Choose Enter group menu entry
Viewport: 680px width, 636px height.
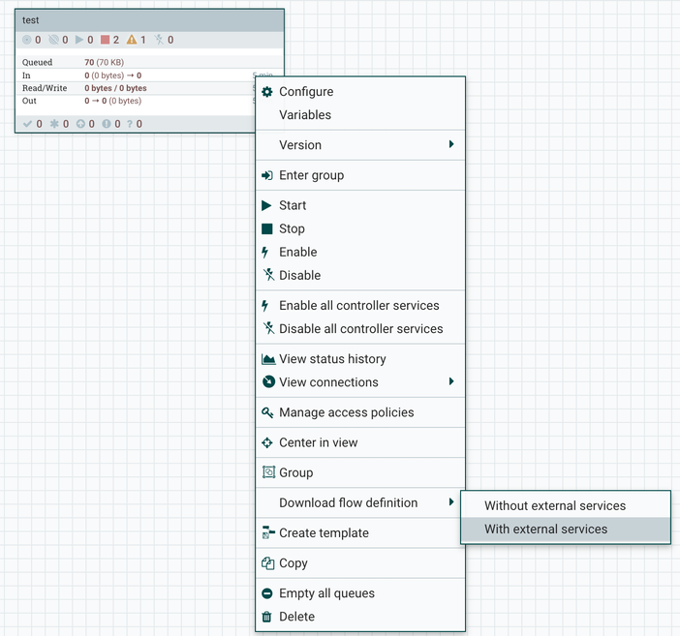pyautogui.click(x=360, y=175)
